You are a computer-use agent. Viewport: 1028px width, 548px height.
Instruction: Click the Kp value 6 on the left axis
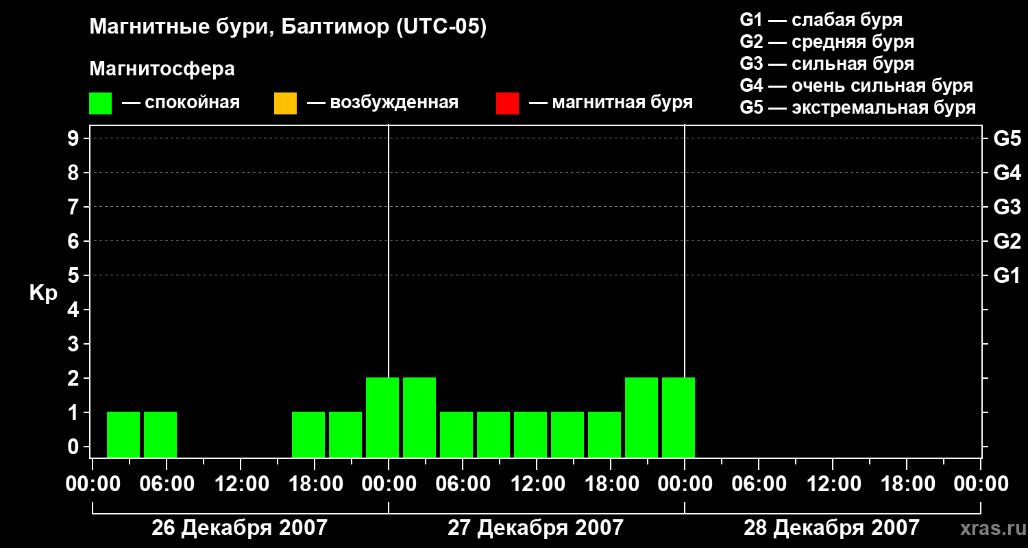pos(75,241)
